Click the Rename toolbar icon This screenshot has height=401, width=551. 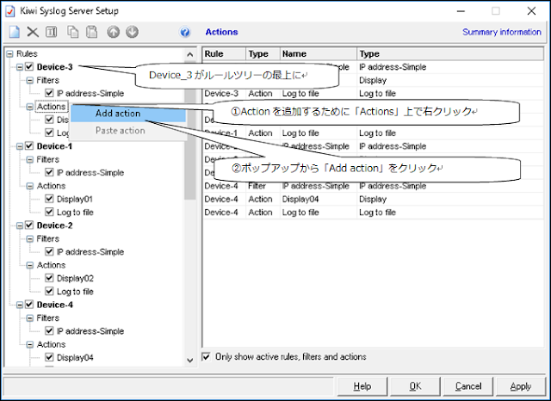point(52,32)
